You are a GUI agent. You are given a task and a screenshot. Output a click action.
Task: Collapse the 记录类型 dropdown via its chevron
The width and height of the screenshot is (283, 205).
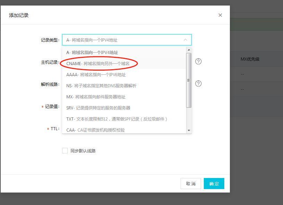coord(185,40)
